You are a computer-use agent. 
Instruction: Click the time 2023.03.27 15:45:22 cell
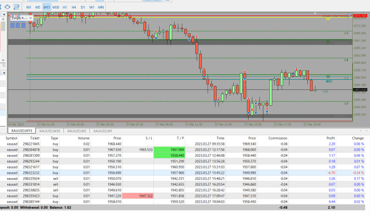point(210,173)
